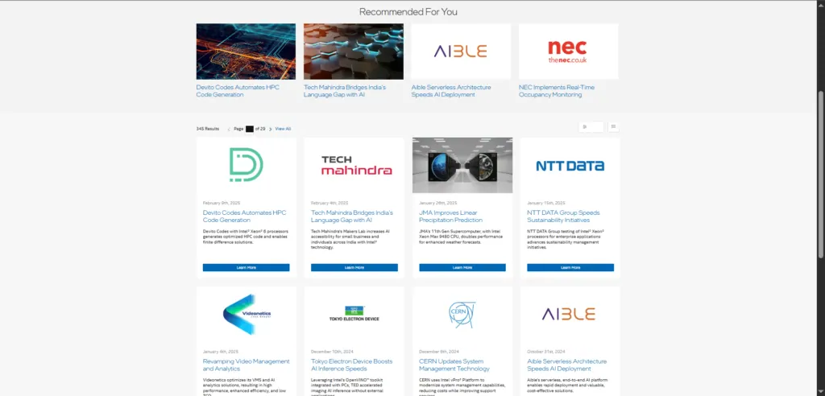825x396 pixels.
Task: Click date October 31st, 2024
Action: [x=546, y=351]
